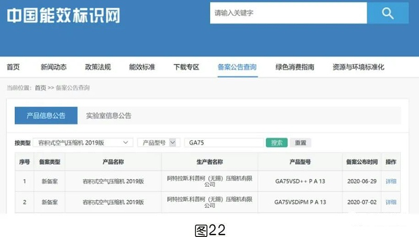Click the date 2020-06-29 cell
This screenshot has height=237, width=419.
coord(362,181)
